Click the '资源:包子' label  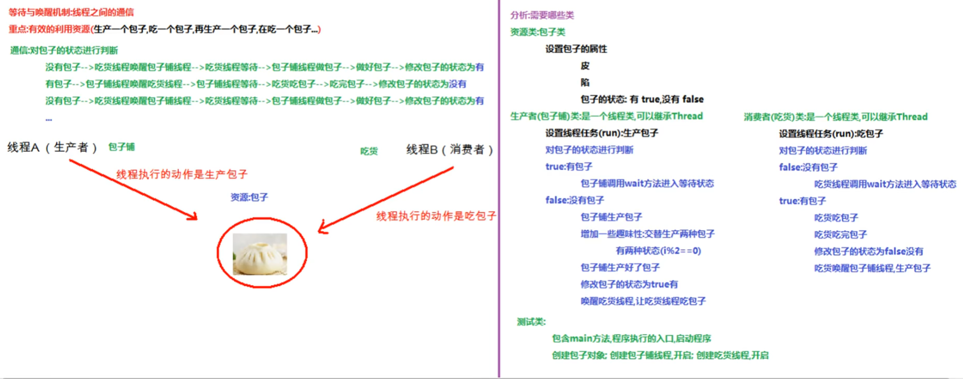pyautogui.click(x=249, y=197)
